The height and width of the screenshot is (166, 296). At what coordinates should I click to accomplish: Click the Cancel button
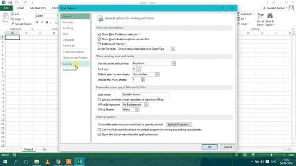228,147
